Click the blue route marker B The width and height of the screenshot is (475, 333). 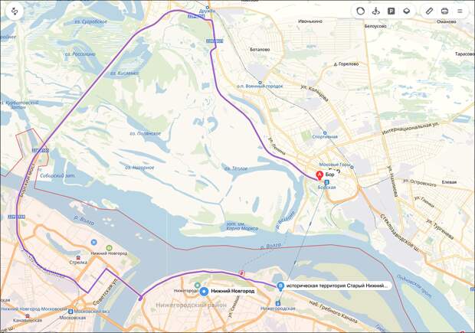point(280,286)
